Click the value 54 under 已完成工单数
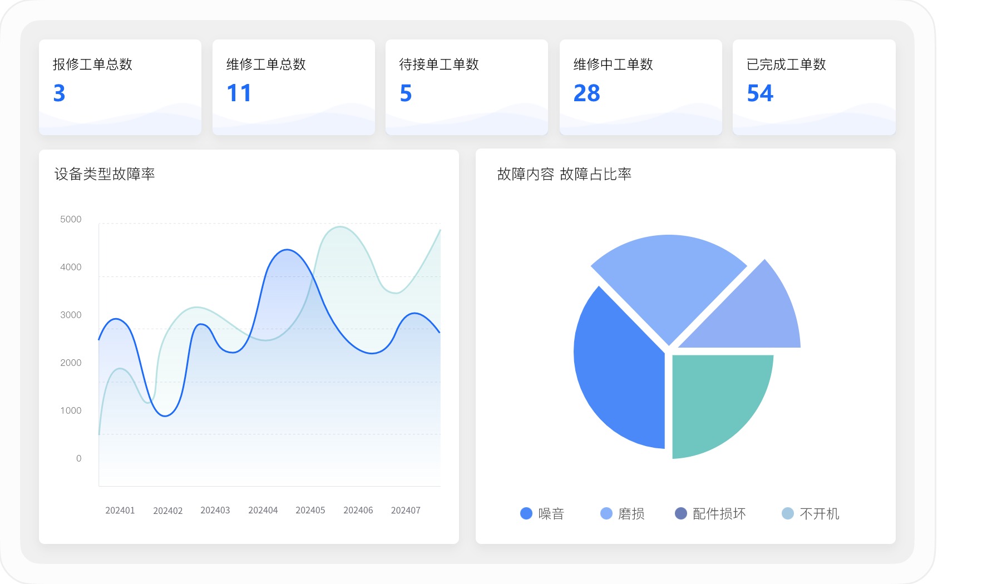This screenshot has width=987, height=584. pos(761,93)
